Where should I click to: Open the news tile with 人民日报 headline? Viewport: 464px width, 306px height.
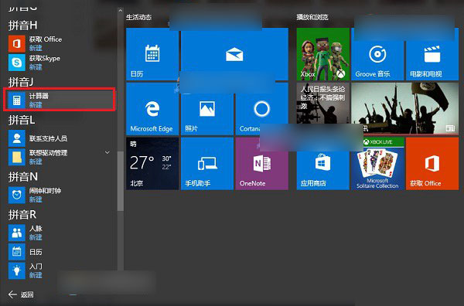tap(322, 109)
